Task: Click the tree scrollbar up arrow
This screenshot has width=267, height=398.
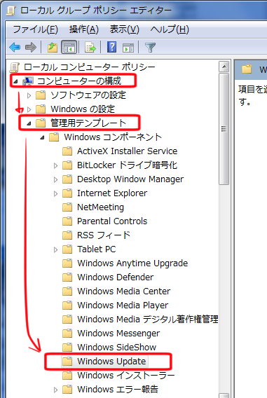Action: pyautogui.click(x=224, y=67)
